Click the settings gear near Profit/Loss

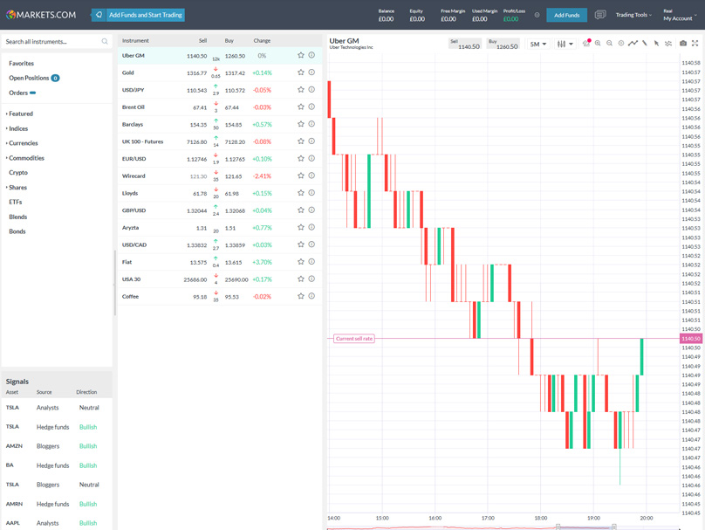coord(537,15)
